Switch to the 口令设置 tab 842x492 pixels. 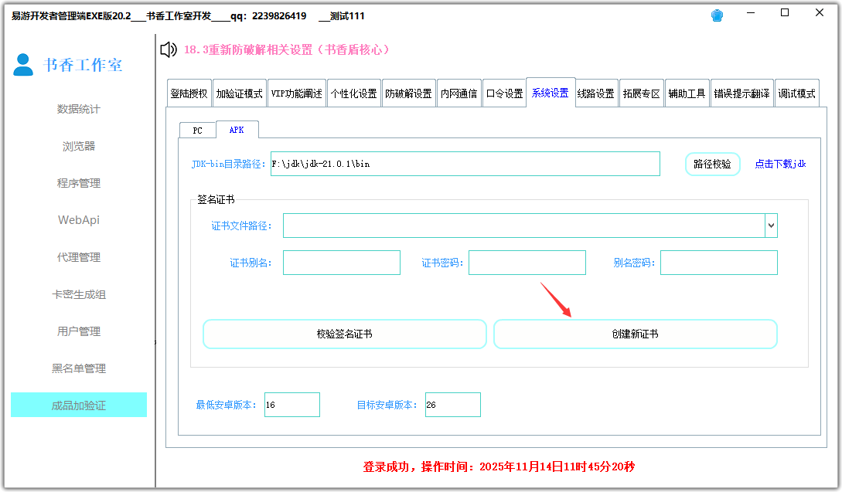tap(504, 92)
